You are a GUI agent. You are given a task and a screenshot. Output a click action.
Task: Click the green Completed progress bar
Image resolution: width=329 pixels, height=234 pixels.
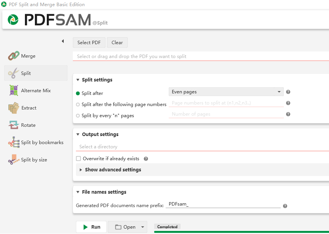[242, 232]
